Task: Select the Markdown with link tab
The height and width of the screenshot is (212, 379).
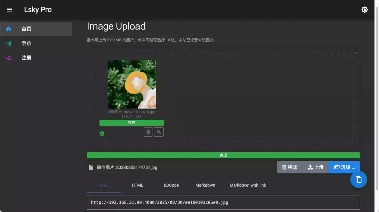Action: click(248, 185)
